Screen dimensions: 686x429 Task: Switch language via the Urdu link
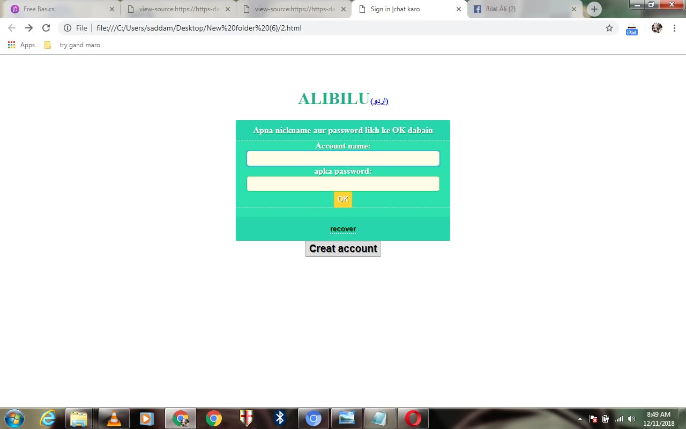click(x=379, y=101)
